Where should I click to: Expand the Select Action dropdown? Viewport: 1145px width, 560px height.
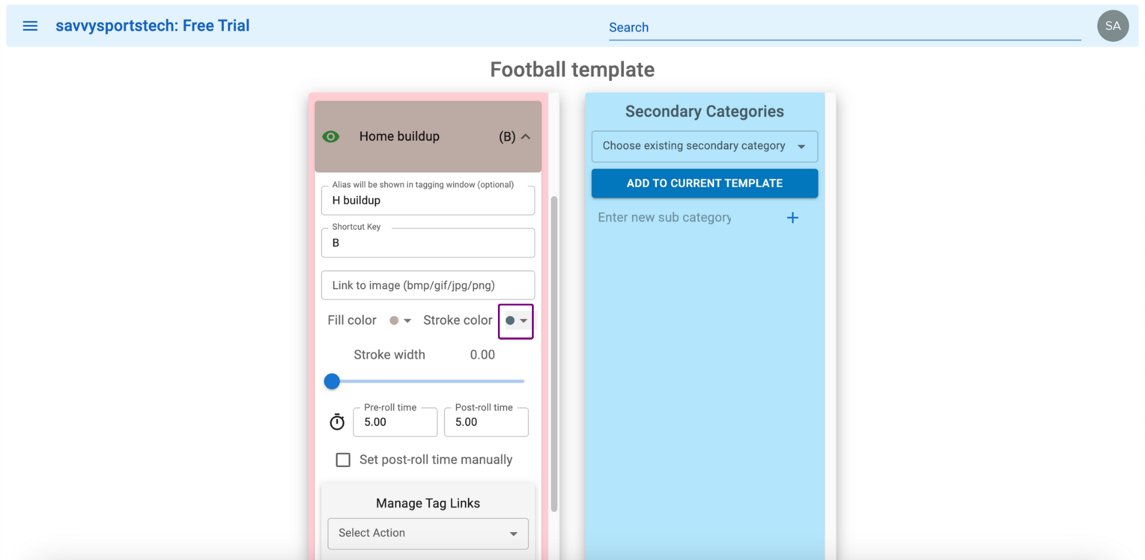click(x=428, y=534)
